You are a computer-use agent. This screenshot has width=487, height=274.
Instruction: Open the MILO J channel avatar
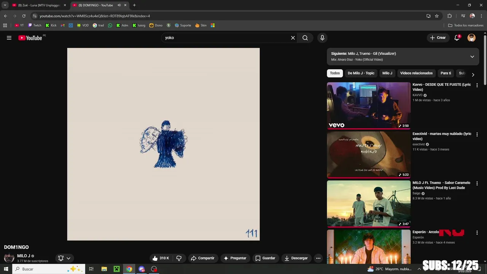tap(9, 258)
